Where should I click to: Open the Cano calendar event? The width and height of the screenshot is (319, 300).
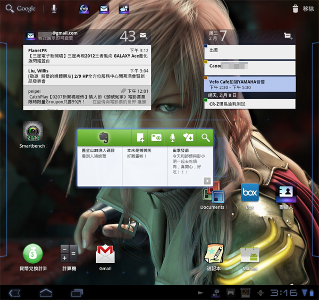click(x=250, y=68)
